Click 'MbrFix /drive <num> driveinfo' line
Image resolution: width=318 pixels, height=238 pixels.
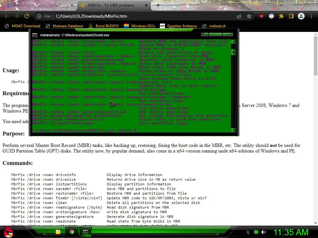(43, 175)
